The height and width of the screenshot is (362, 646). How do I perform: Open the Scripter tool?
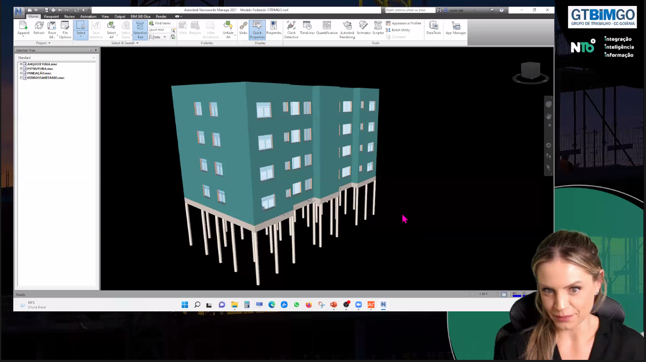(x=378, y=28)
